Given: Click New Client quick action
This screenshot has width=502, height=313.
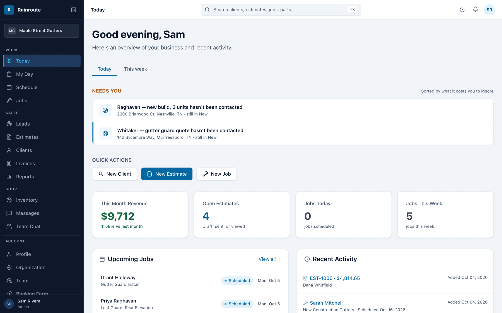Looking at the screenshot, I should pyautogui.click(x=115, y=174).
